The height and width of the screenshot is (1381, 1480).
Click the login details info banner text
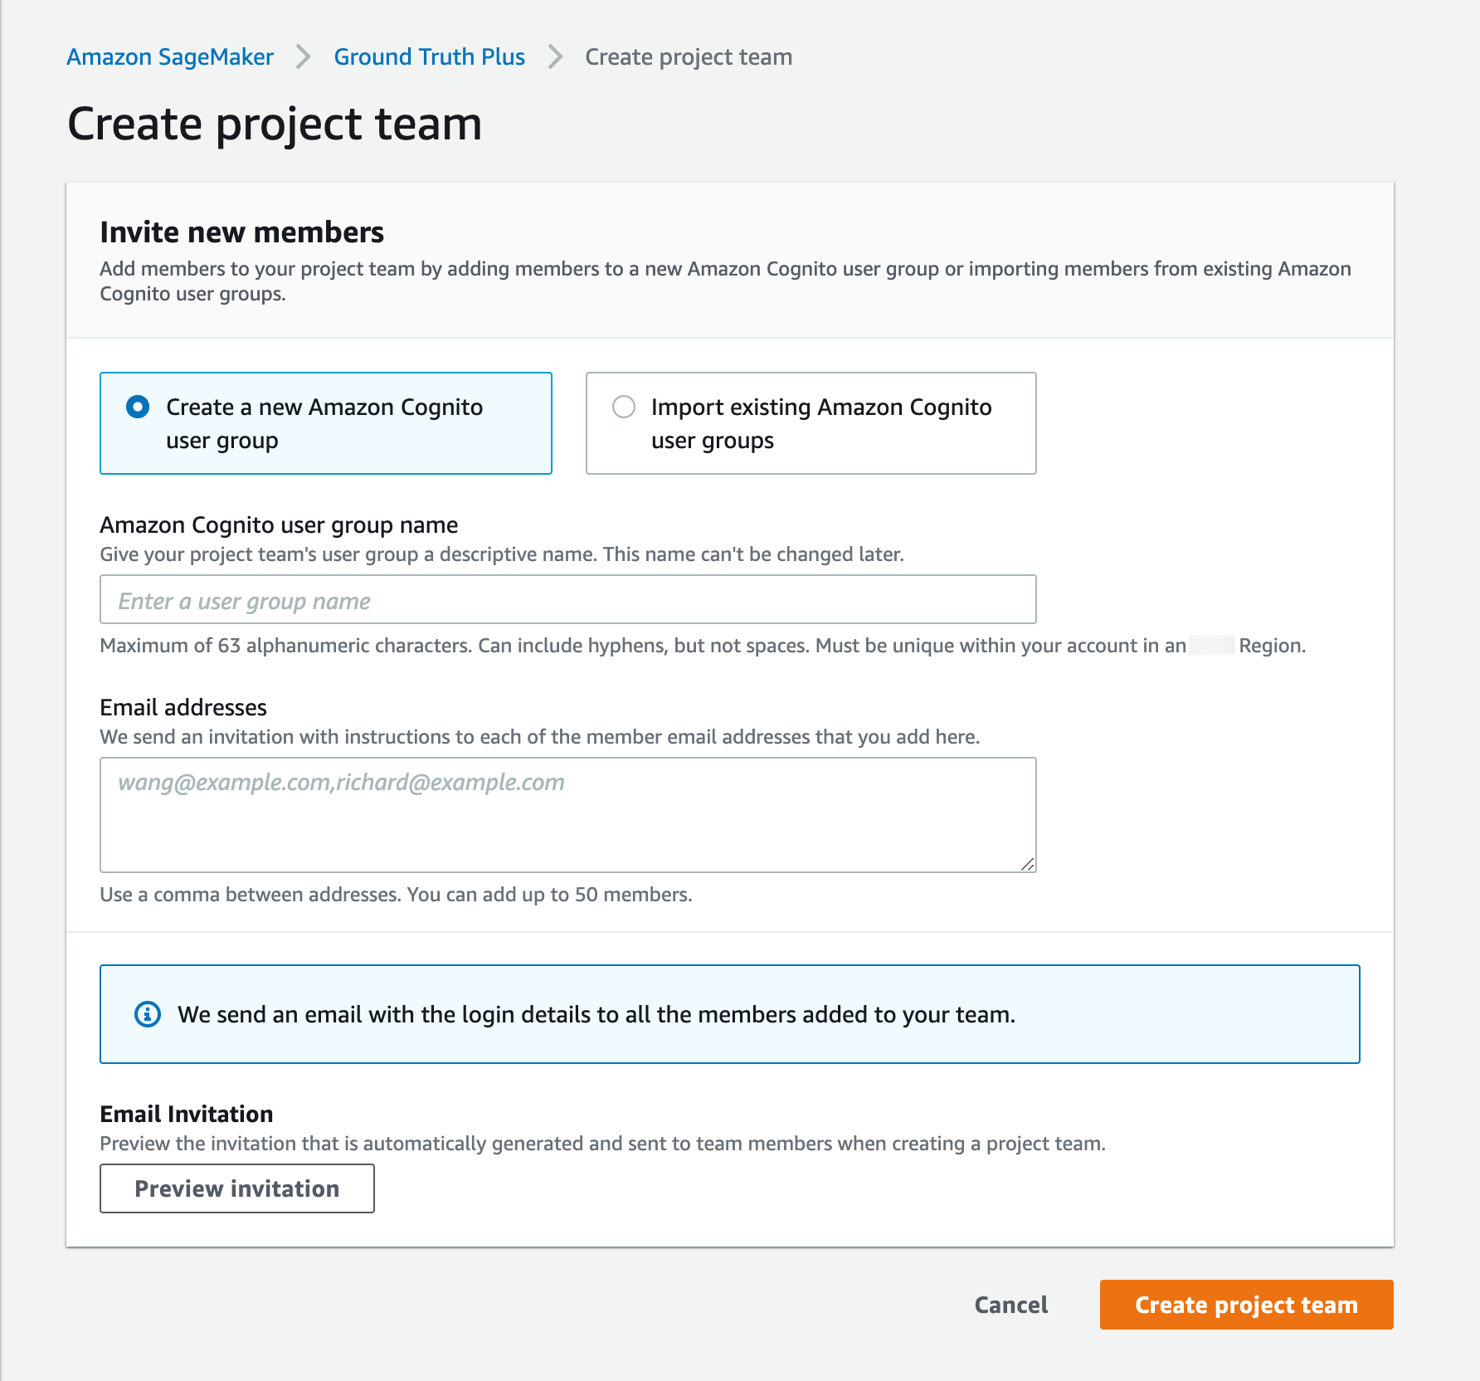pos(596,1014)
